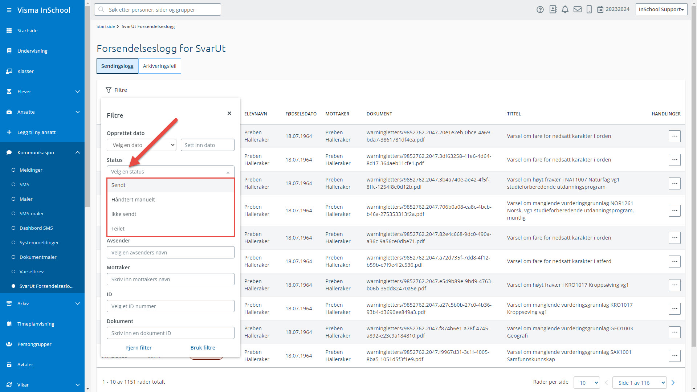Screen dimensions: 697x392
Task: Click the page vertical scrollbar
Action: [694, 176]
